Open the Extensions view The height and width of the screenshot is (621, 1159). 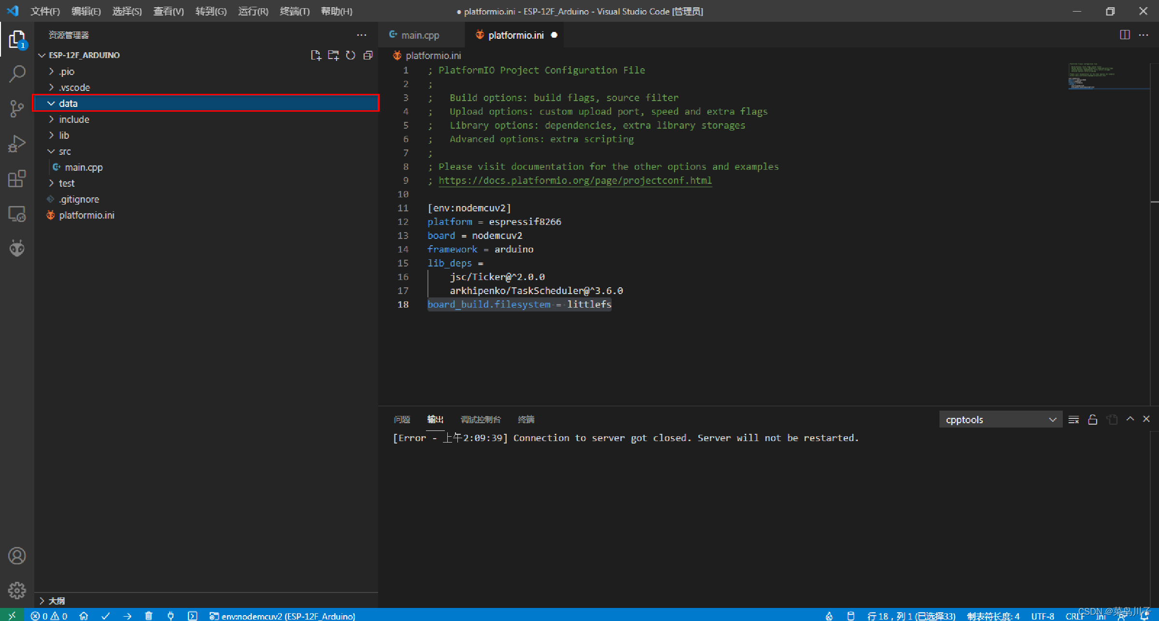(17, 178)
